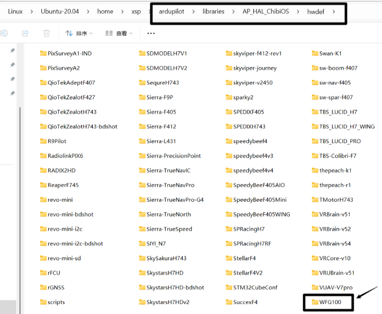Open the 查看 view dropdown
This screenshot has width=382, height=314.
tap(119, 33)
